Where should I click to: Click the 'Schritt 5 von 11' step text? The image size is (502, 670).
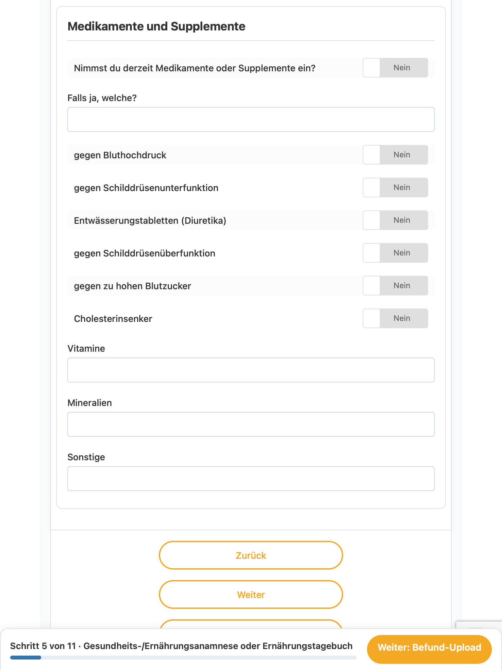43,646
